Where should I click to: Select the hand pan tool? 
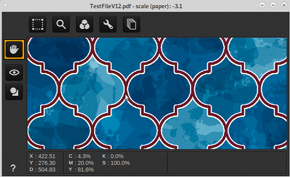(14, 50)
